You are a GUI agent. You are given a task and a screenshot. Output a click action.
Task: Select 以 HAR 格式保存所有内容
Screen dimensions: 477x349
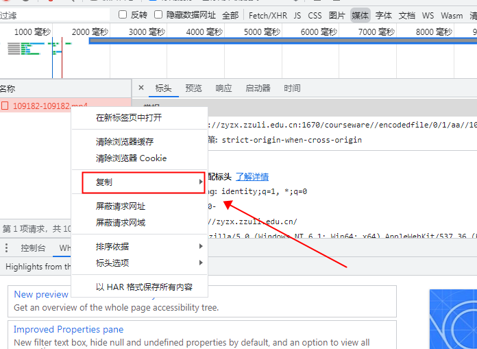coord(144,287)
